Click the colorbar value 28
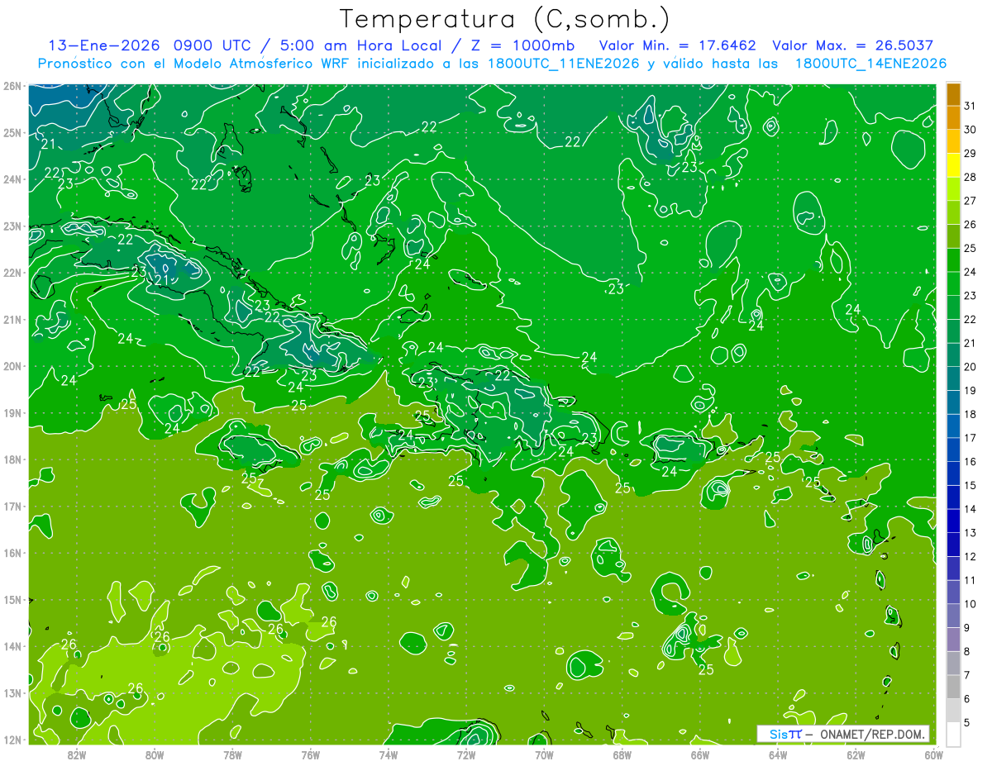The height and width of the screenshot is (766, 992). 970,178
